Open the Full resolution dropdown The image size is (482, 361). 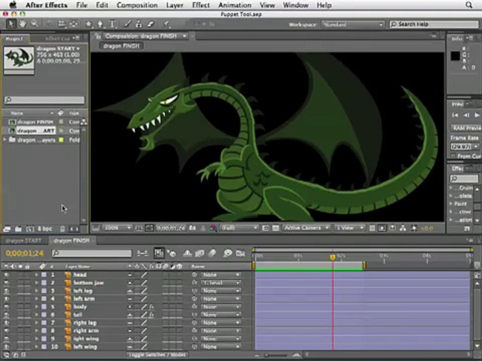tap(239, 228)
